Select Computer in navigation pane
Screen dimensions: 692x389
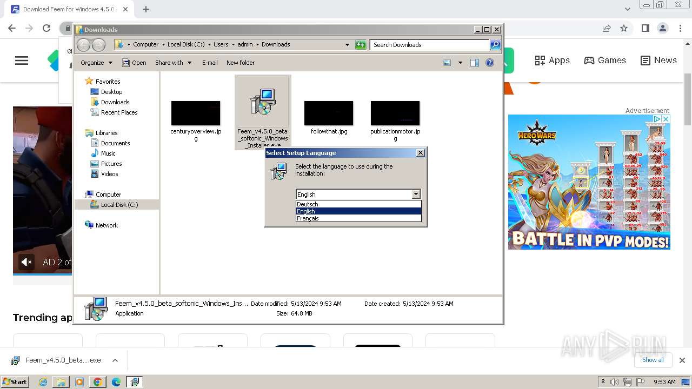pos(108,194)
